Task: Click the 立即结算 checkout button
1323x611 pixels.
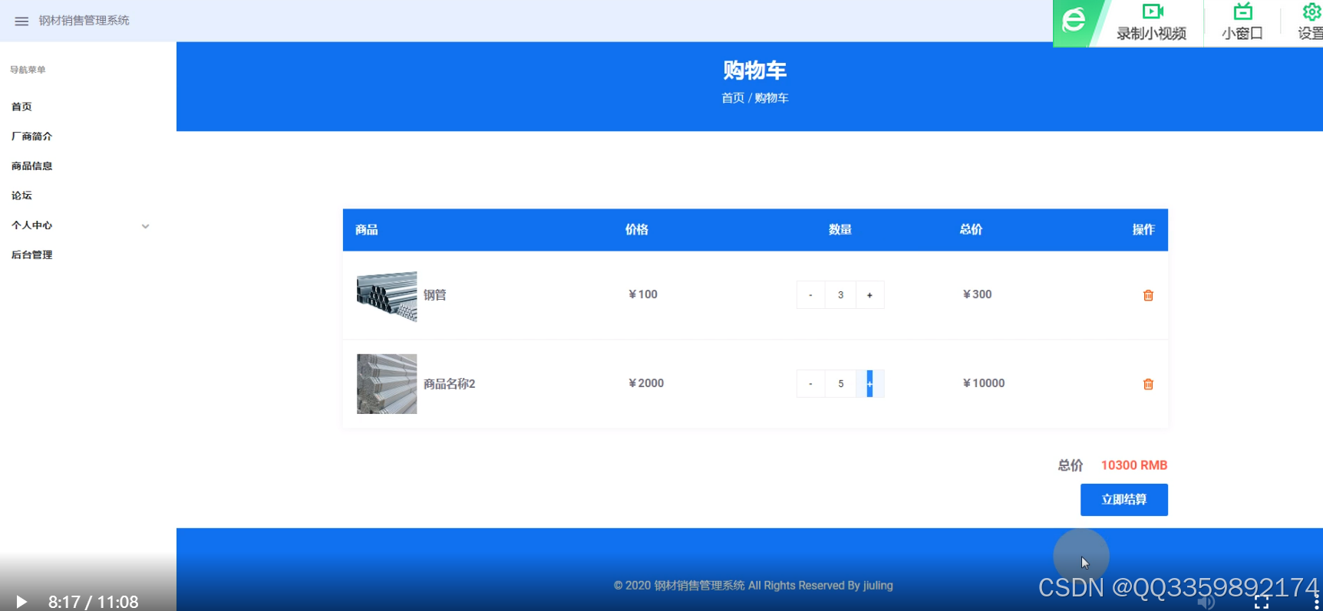Action: tap(1123, 500)
